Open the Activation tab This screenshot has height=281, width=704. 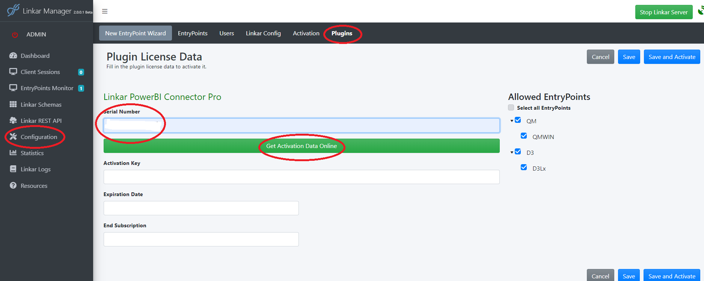(x=306, y=33)
